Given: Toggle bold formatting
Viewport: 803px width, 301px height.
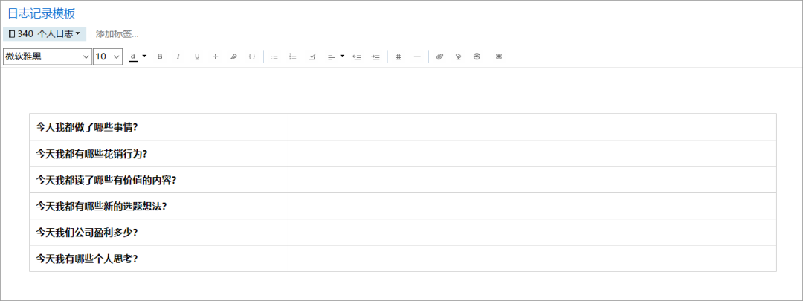Looking at the screenshot, I should pyautogui.click(x=160, y=56).
